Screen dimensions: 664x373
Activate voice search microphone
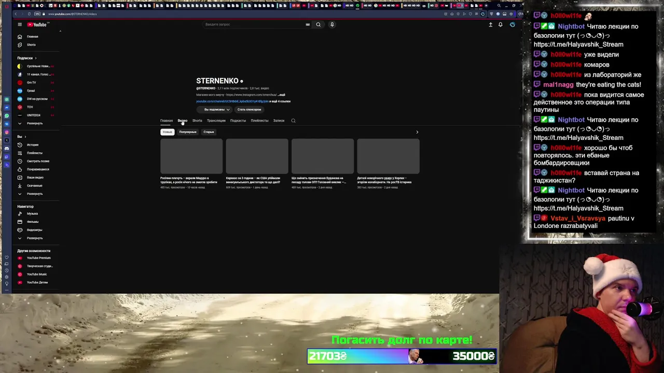click(x=332, y=24)
